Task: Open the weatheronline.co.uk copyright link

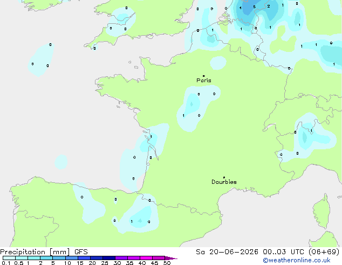Action: coord(297,260)
